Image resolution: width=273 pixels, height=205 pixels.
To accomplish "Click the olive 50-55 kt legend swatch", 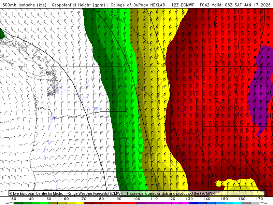I will coord(53,203).
